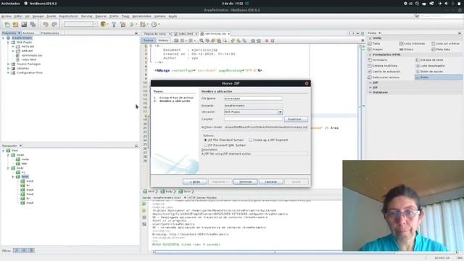Expand the Libraries tree node
This screenshot has width=464, height=261.
coord(8,68)
